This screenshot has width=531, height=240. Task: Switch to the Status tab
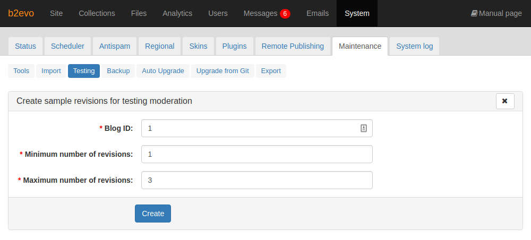pyautogui.click(x=25, y=46)
